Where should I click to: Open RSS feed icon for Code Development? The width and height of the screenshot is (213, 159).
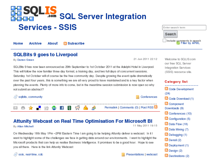click(166, 89)
